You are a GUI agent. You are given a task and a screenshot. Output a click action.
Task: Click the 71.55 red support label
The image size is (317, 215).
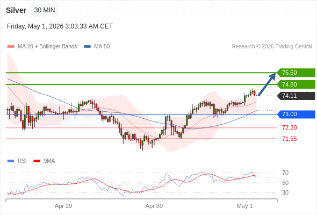pos(290,139)
